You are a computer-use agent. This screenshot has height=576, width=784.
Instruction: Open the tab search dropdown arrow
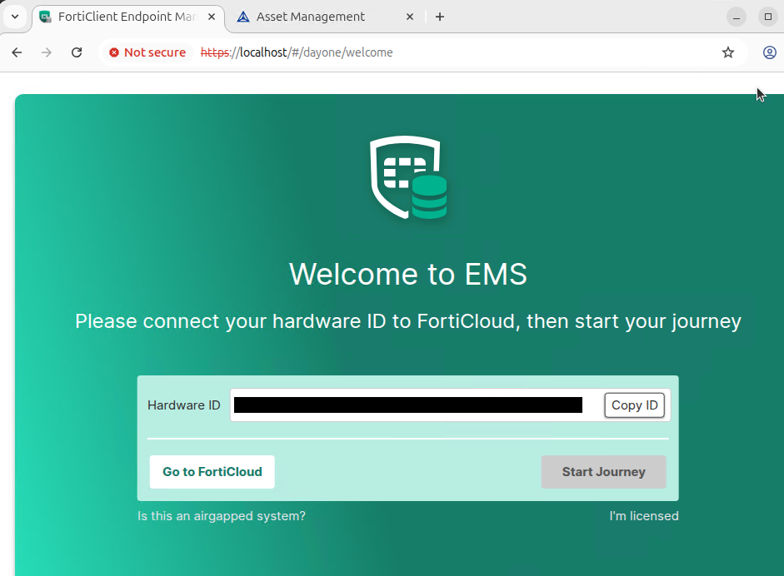tap(15, 17)
